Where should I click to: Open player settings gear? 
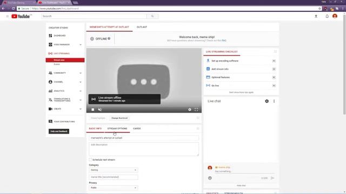pos(190,109)
